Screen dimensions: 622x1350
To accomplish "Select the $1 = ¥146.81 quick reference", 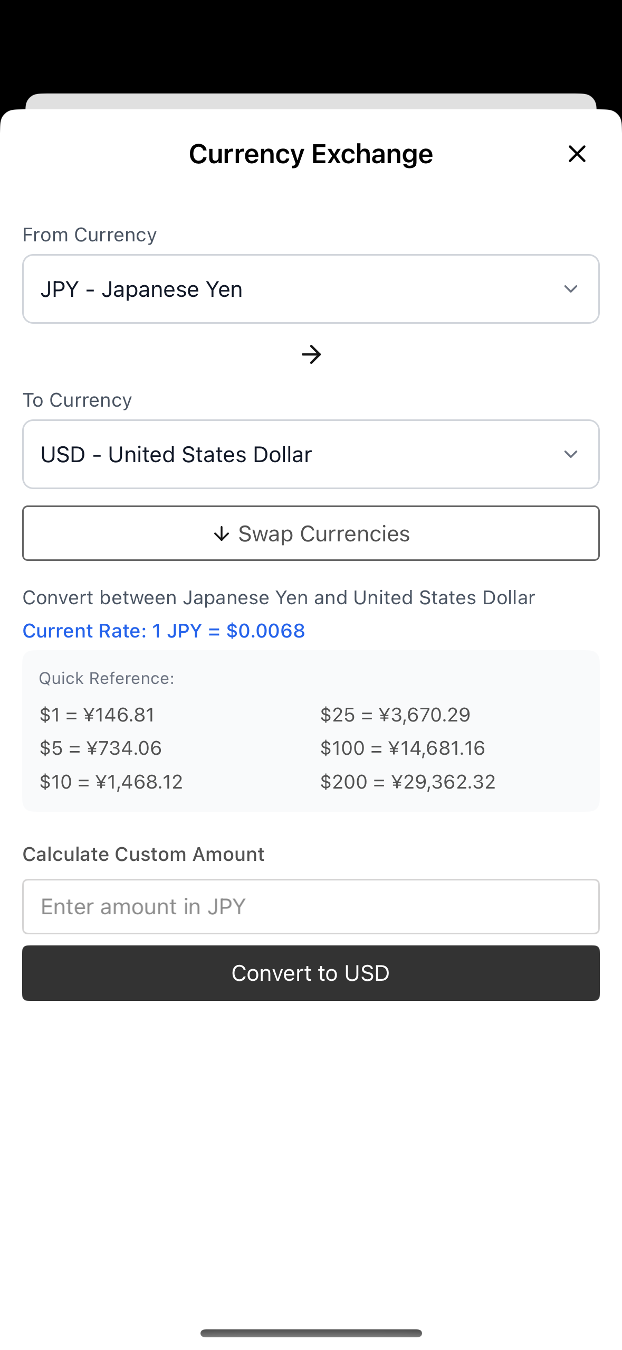I will pos(97,715).
